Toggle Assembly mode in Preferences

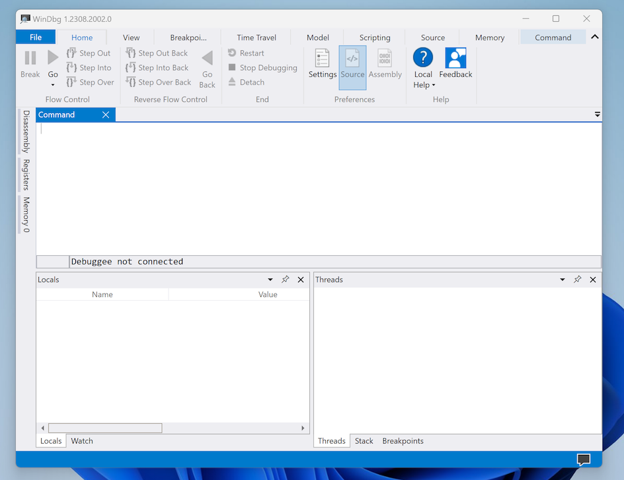(x=385, y=59)
